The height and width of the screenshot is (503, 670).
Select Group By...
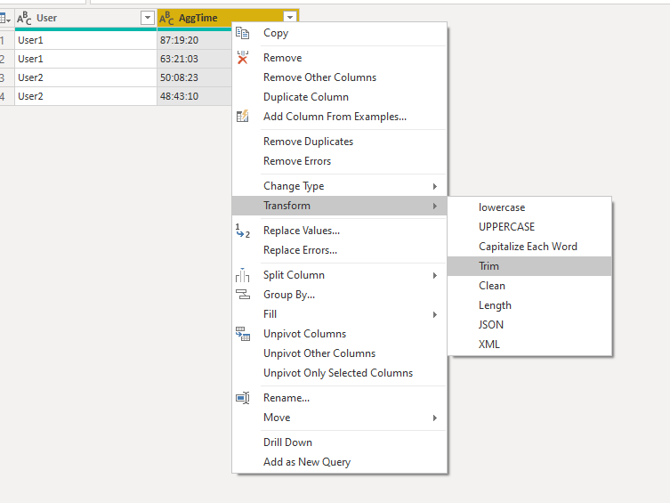[339, 295]
